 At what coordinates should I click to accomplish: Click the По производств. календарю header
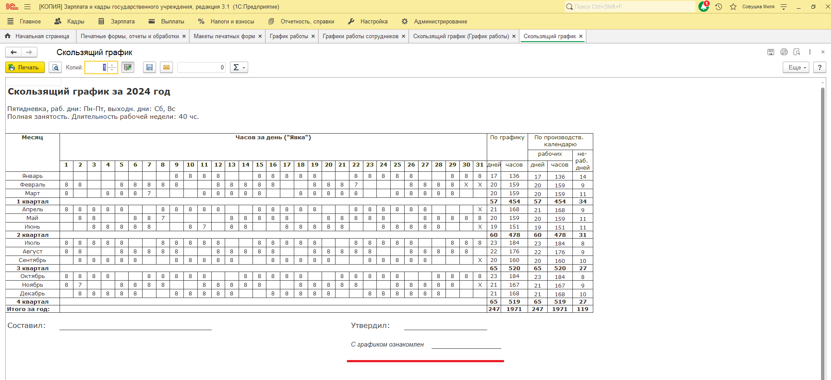pyautogui.click(x=560, y=141)
